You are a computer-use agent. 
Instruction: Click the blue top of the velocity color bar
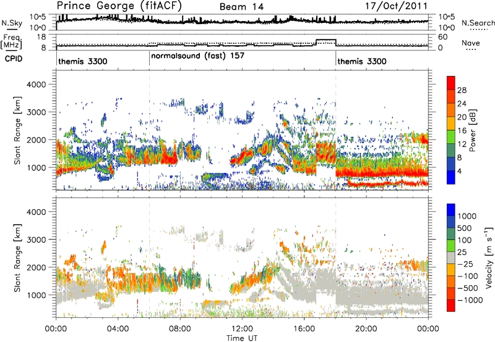(451, 210)
